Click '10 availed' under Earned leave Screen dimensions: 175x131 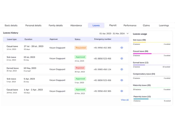point(166,67)
